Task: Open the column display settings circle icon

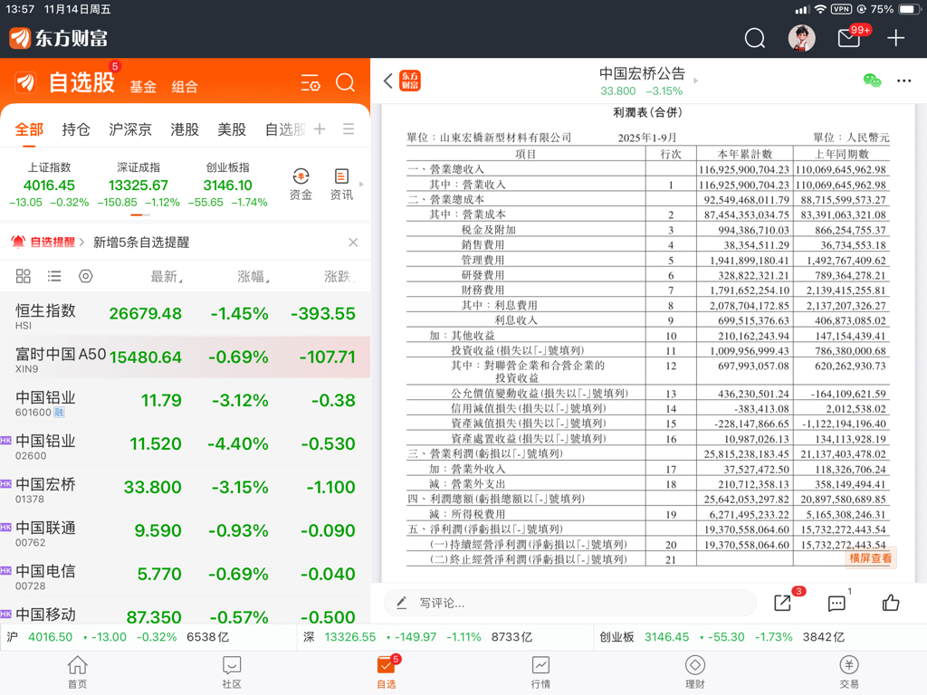Action: [x=86, y=276]
